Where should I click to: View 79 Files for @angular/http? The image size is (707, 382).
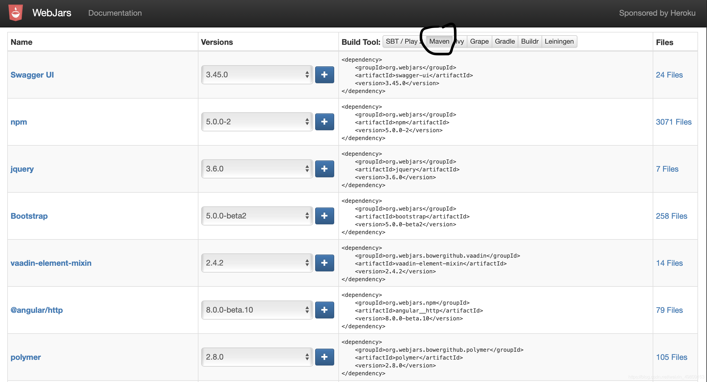click(669, 310)
